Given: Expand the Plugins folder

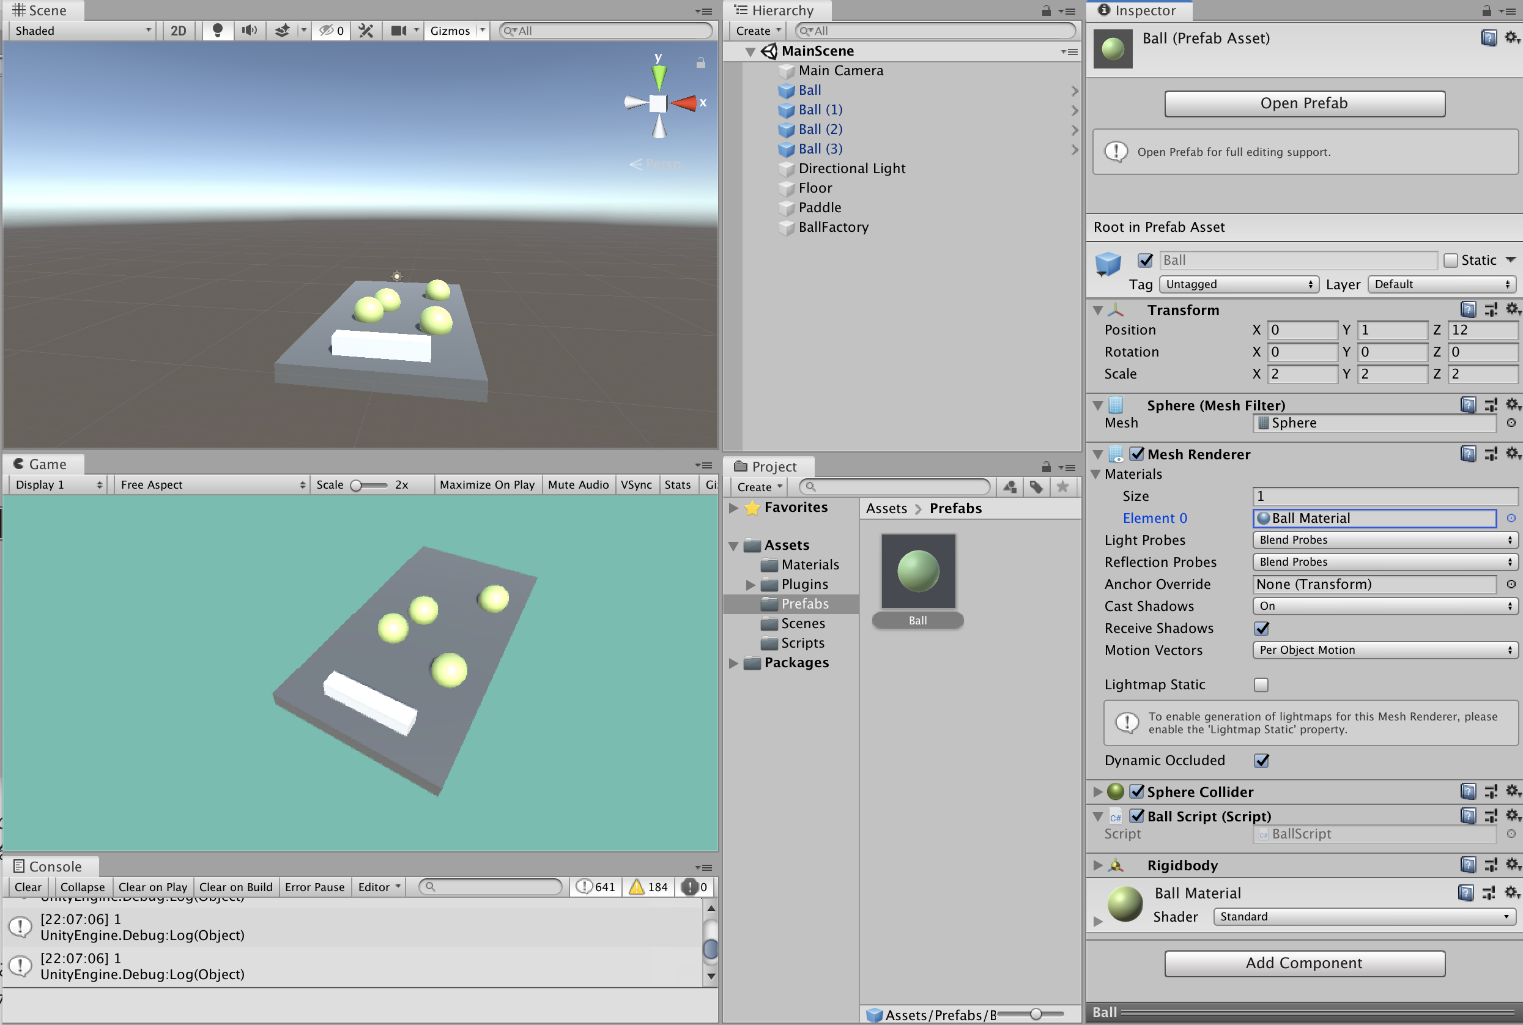Looking at the screenshot, I should coord(750,585).
